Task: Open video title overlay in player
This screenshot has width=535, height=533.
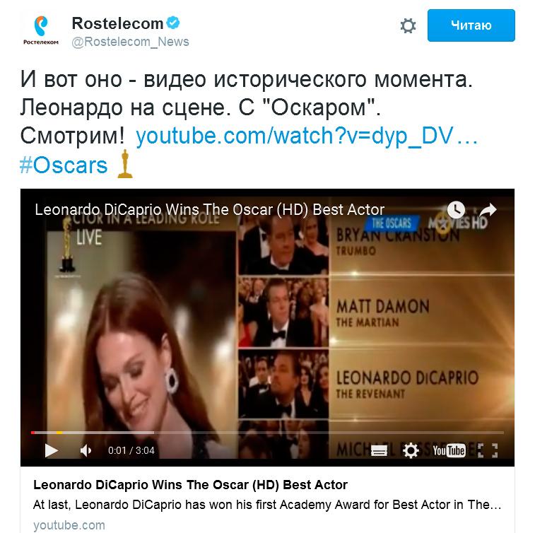Action: point(209,209)
